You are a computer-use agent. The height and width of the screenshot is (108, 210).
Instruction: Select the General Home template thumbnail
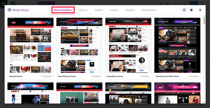30,45
